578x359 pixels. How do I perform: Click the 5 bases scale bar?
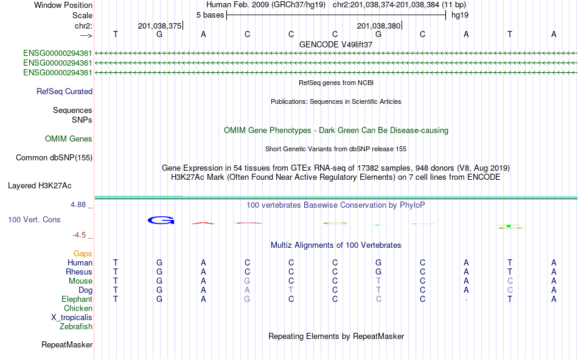coord(336,15)
